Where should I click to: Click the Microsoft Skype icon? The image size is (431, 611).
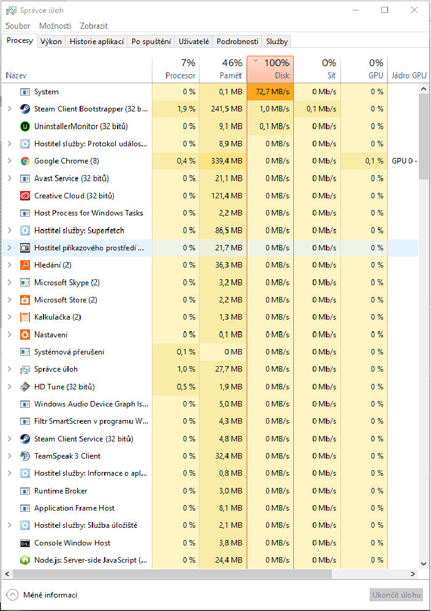click(25, 282)
